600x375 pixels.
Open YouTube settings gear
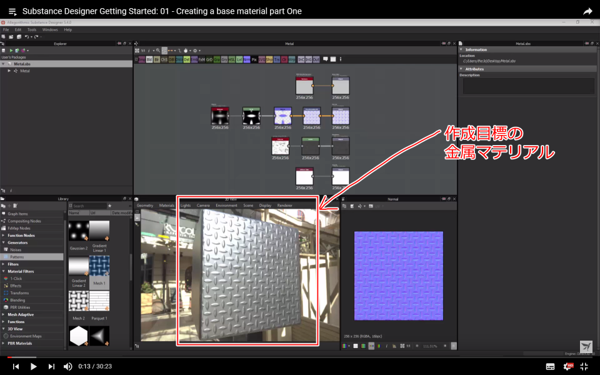tap(567, 366)
